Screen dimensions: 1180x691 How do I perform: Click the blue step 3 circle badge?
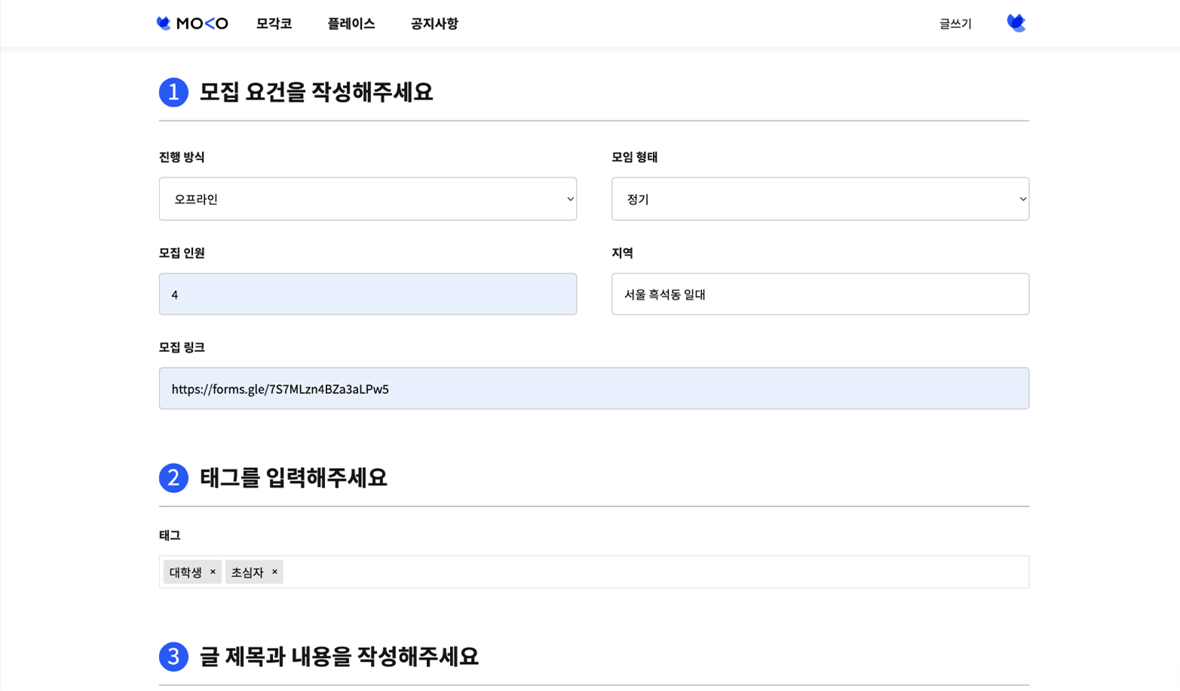[173, 656]
